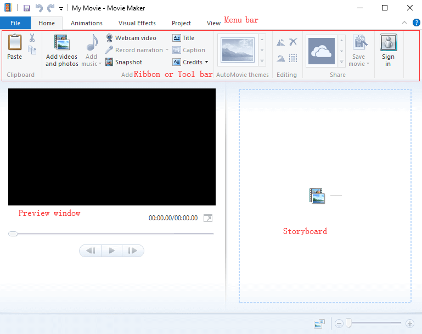Go to next row of Share options
Viewport: 422px width, 334px height.
341,52
